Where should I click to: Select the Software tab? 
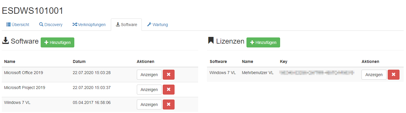[126, 25]
